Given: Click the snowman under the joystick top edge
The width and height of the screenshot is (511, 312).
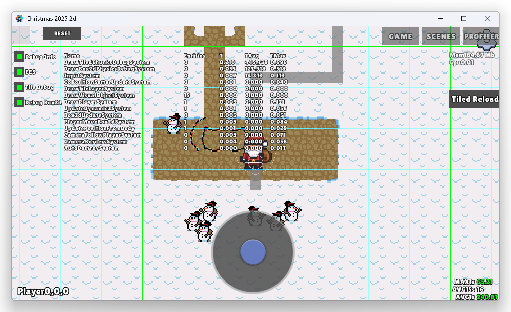Looking at the screenshot, I should pos(254,216).
